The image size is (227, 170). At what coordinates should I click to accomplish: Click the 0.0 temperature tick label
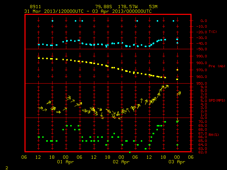pos(204,21)
